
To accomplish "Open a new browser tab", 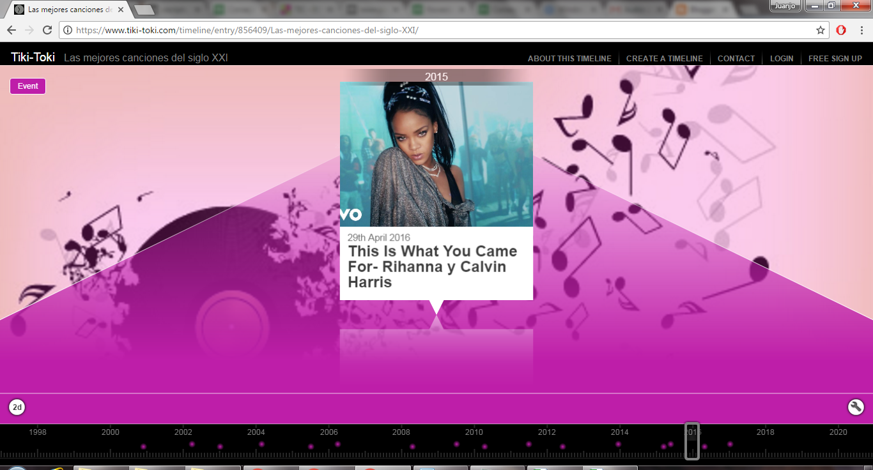I will coord(144,10).
